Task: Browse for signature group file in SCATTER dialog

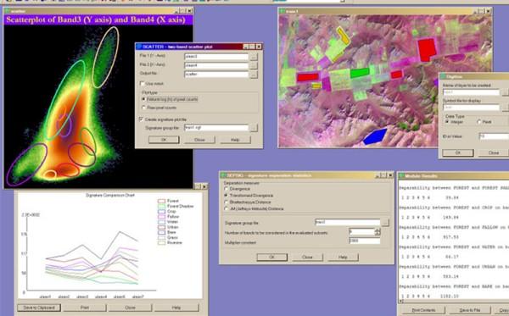Action: click(253, 128)
